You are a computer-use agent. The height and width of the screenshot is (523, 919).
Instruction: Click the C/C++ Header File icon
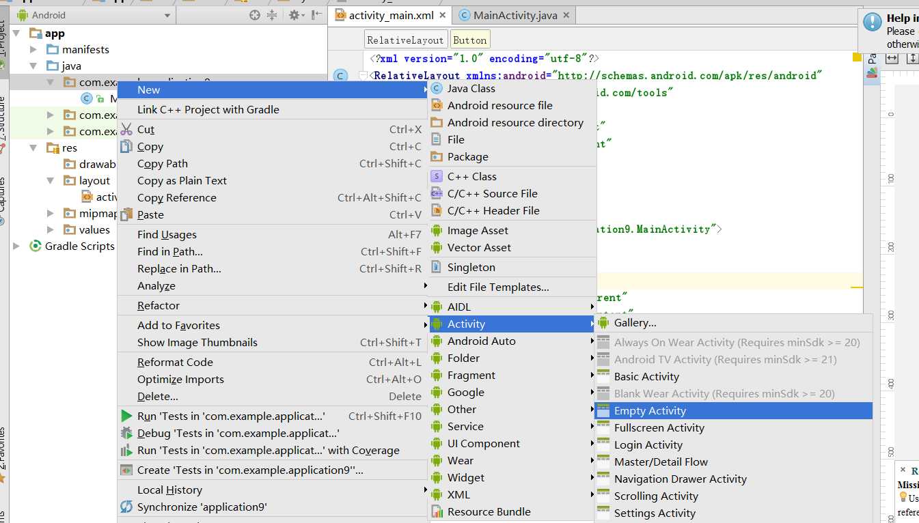[x=437, y=210]
